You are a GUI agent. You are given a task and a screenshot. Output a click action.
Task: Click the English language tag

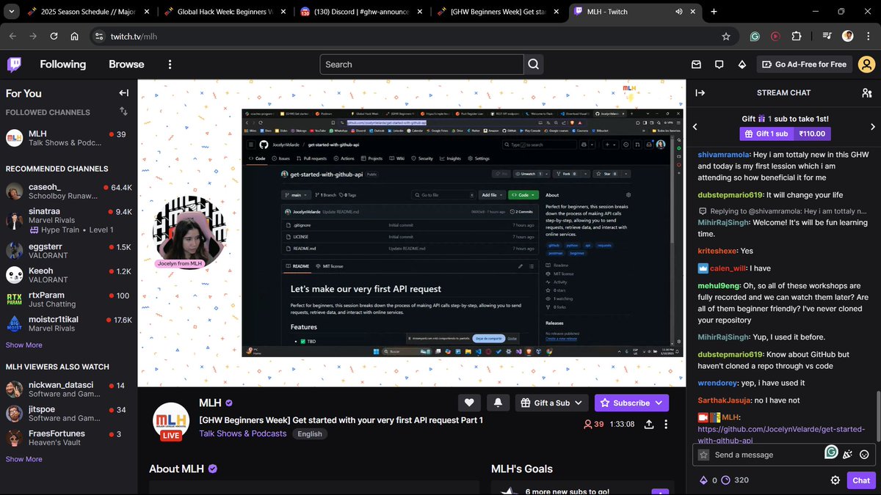(310, 433)
